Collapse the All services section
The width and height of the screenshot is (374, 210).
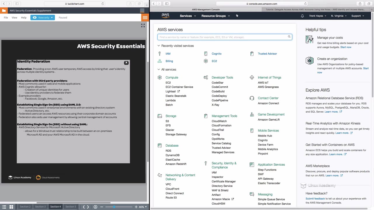(x=159, y=69)
